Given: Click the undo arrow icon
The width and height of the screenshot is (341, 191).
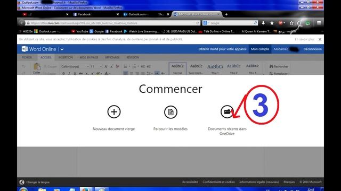Looking at the screenshot, I should click(23, 66).
